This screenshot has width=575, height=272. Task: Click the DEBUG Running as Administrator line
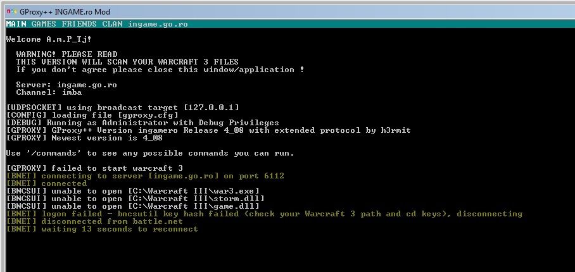(x=142, y=123)
